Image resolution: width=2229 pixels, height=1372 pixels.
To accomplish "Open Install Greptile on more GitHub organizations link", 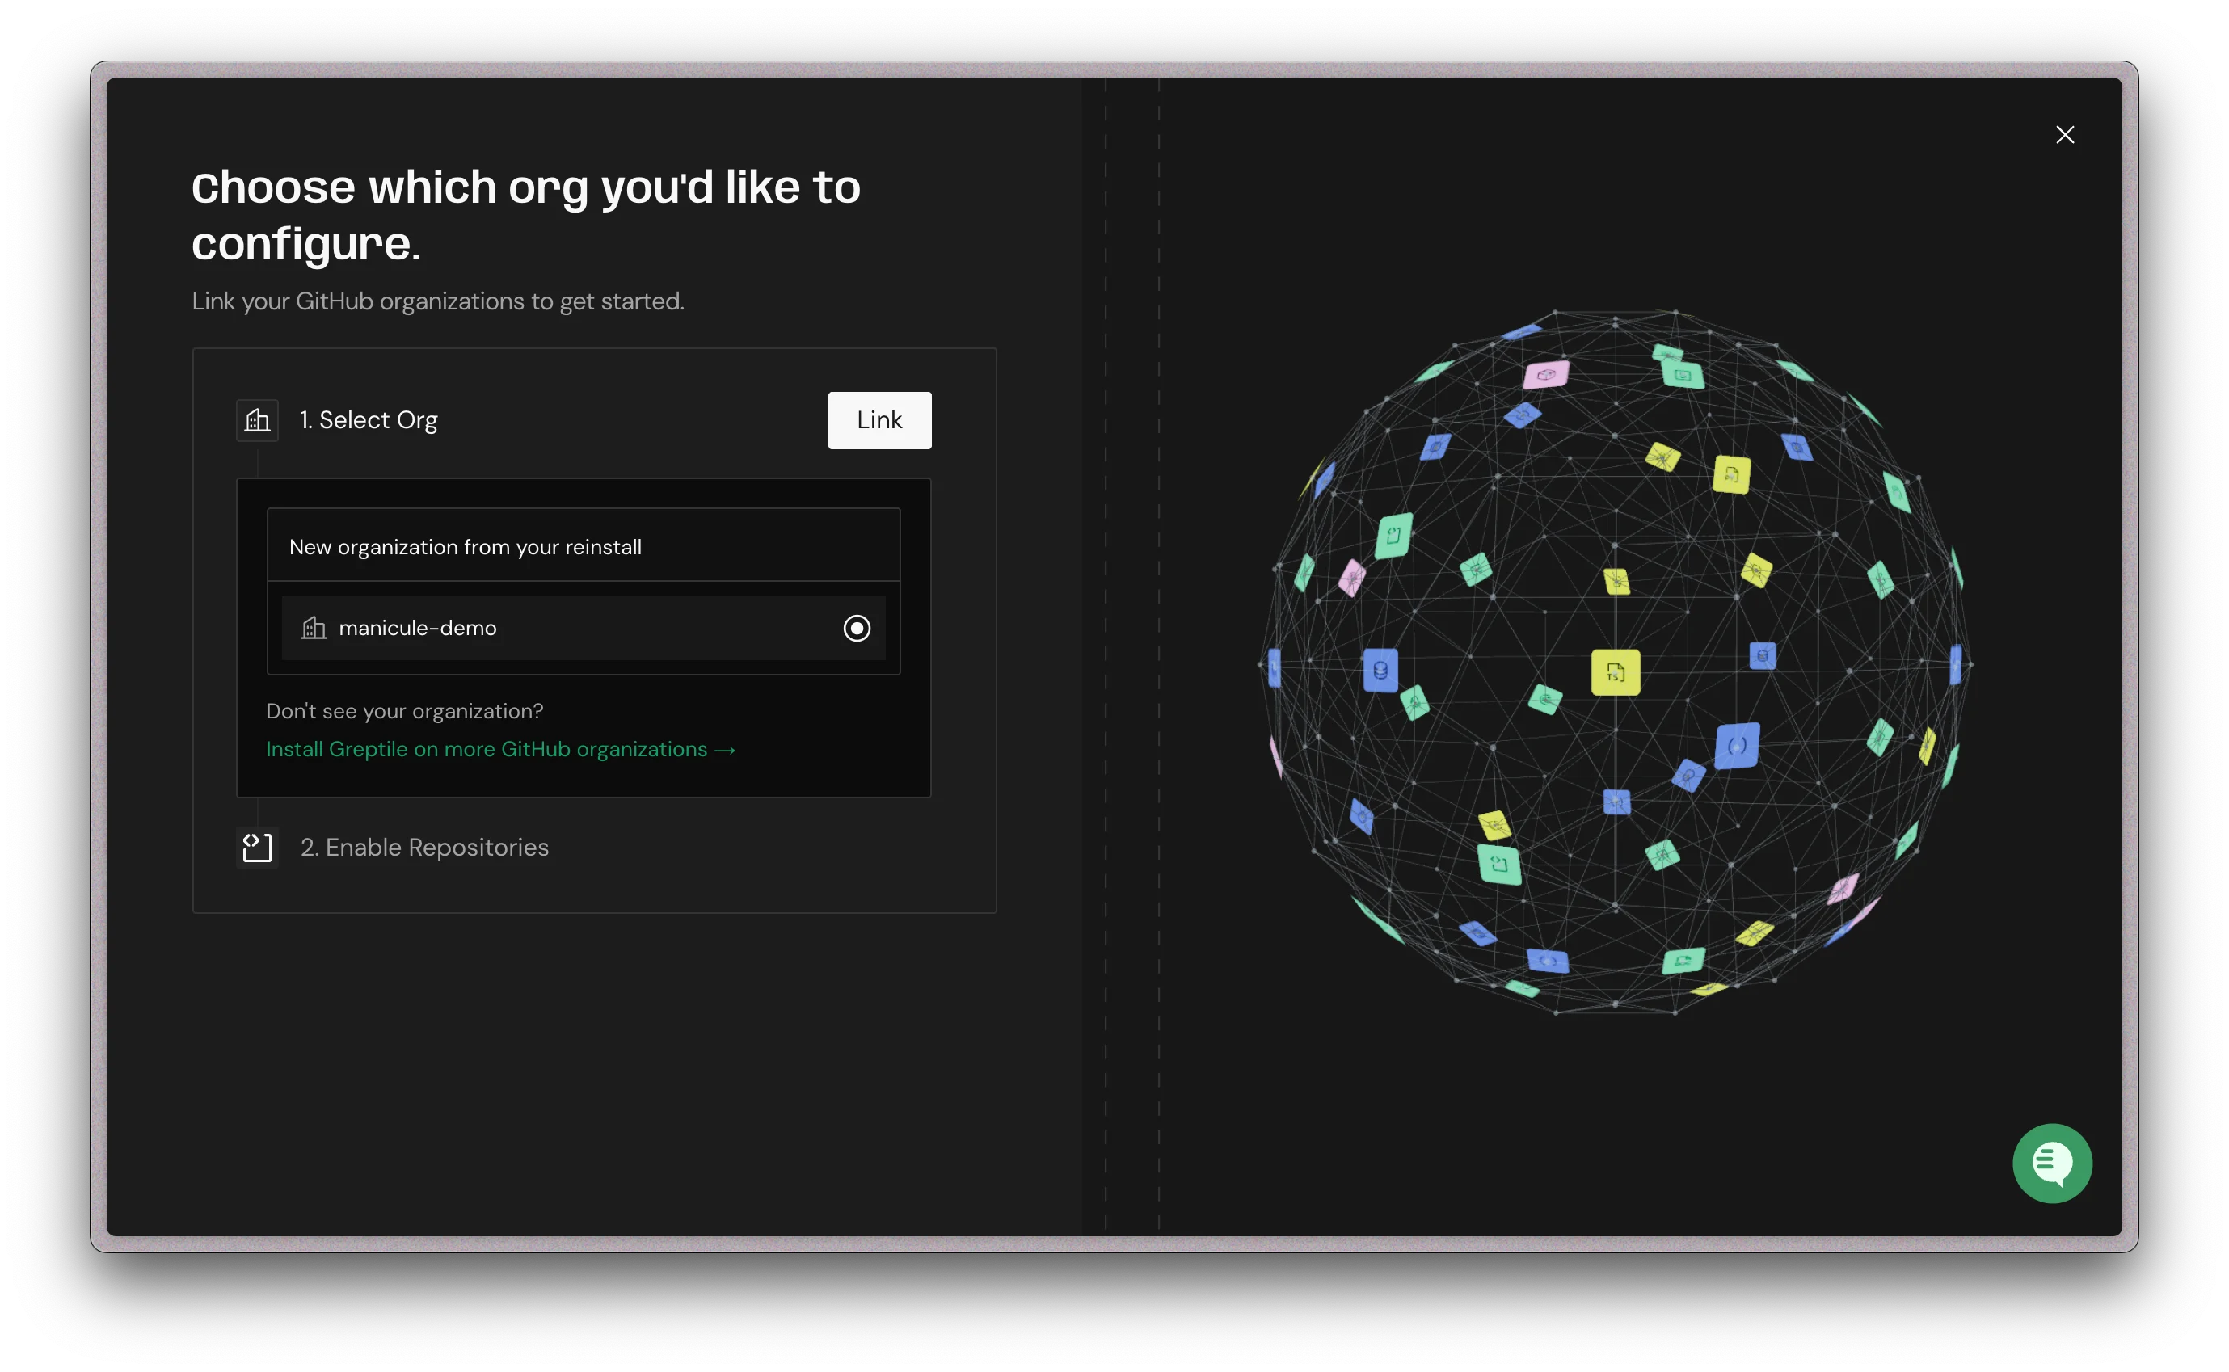I will 500,750.
